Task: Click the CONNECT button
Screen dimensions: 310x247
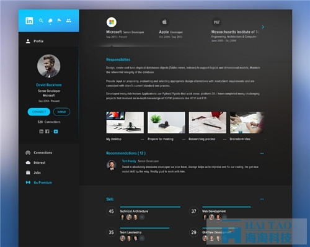Action: [39, 112]
